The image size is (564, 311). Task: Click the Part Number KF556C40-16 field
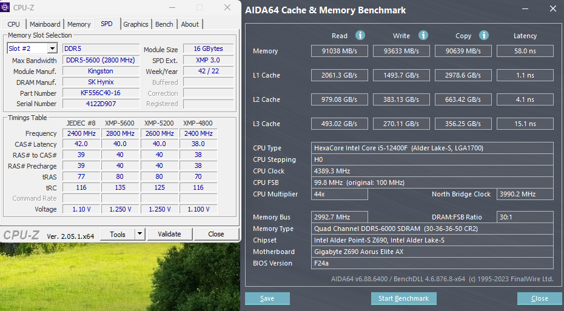101,93
